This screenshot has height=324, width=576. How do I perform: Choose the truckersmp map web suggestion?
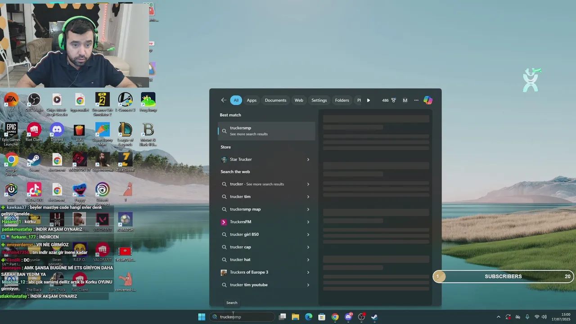pyautogui.click(x=266, y=209)
